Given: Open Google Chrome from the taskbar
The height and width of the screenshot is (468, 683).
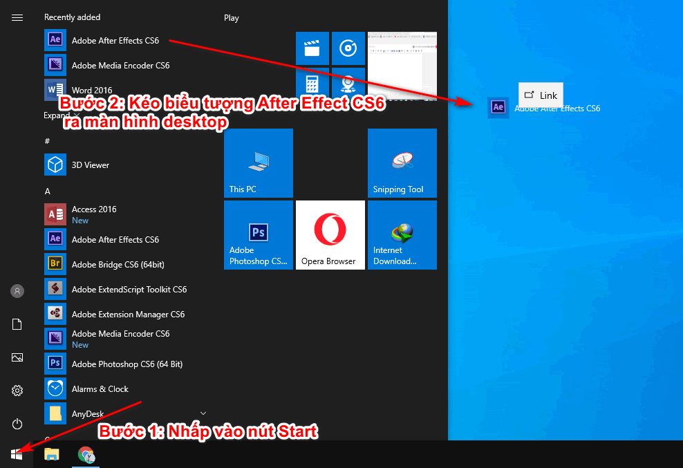Looking at the screenshot, I should [x=86, y=454].
